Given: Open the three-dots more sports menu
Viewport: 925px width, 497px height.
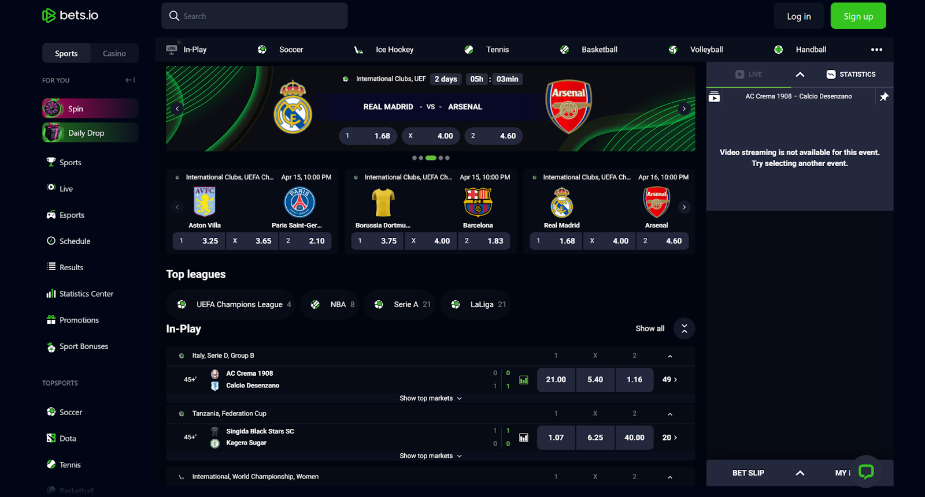Looking at the screenshot, I should click(x=876, y=50).
